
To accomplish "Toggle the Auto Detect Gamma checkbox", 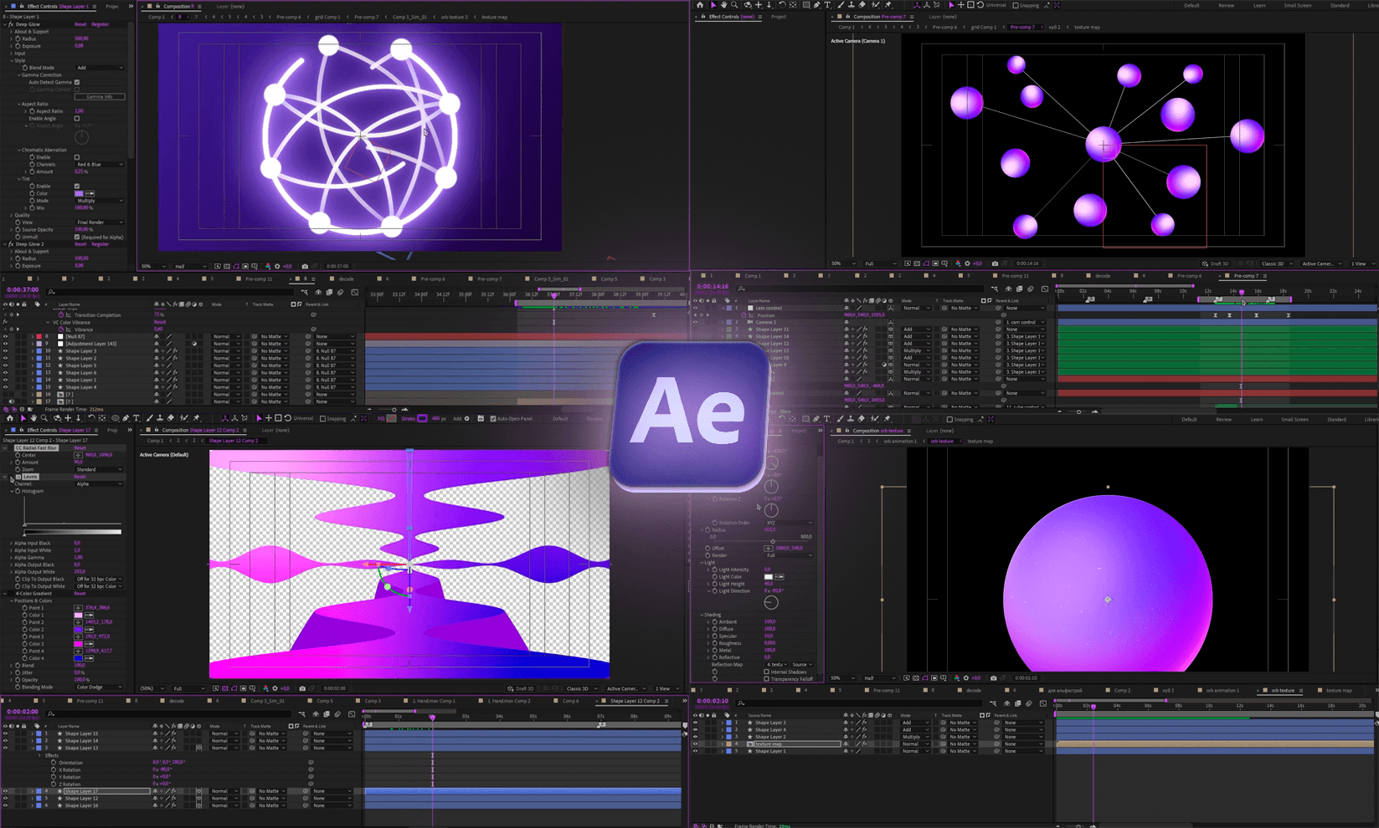I will coord(77,82).
